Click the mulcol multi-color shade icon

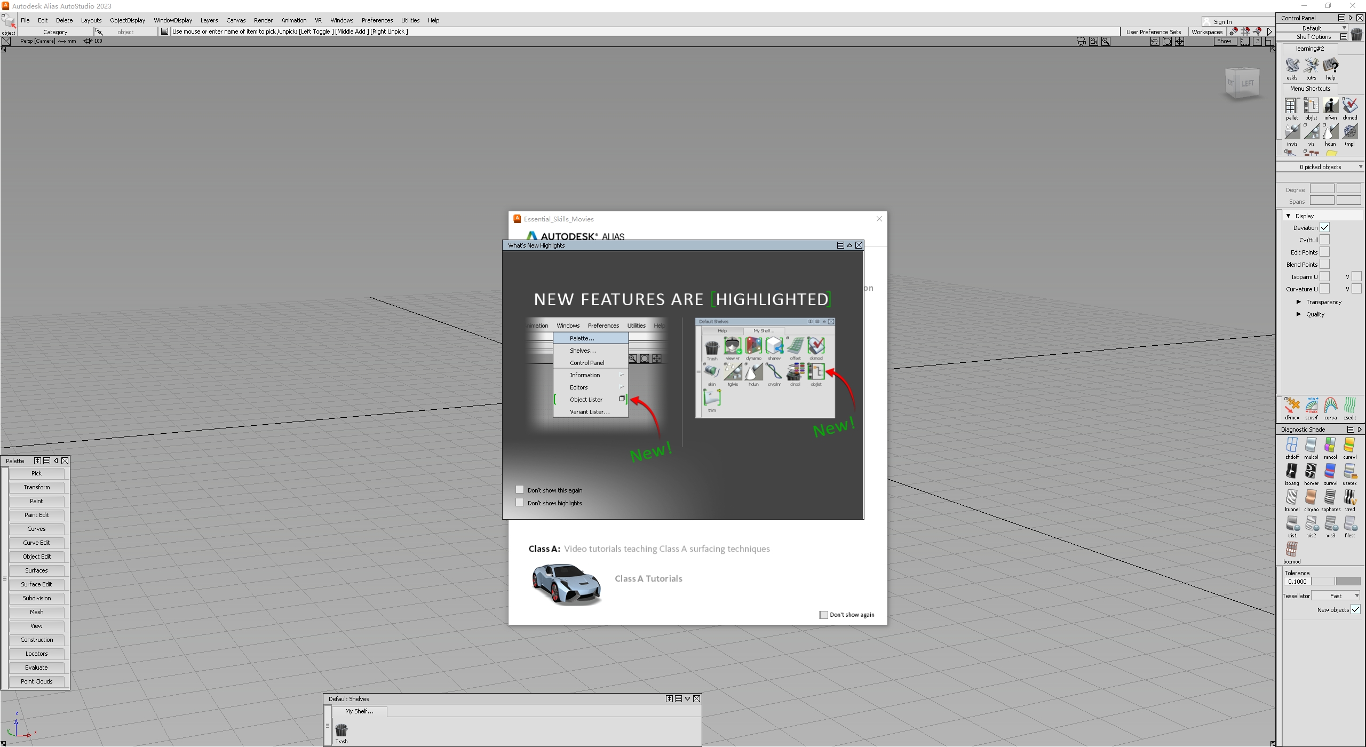pyautogui.click(x=1311, y=446)
